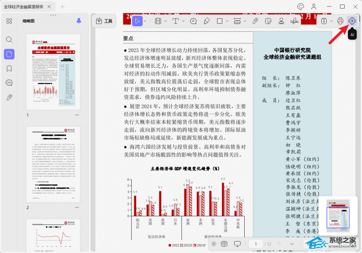Open the 工具 tools menu

(x=104, y=21)
